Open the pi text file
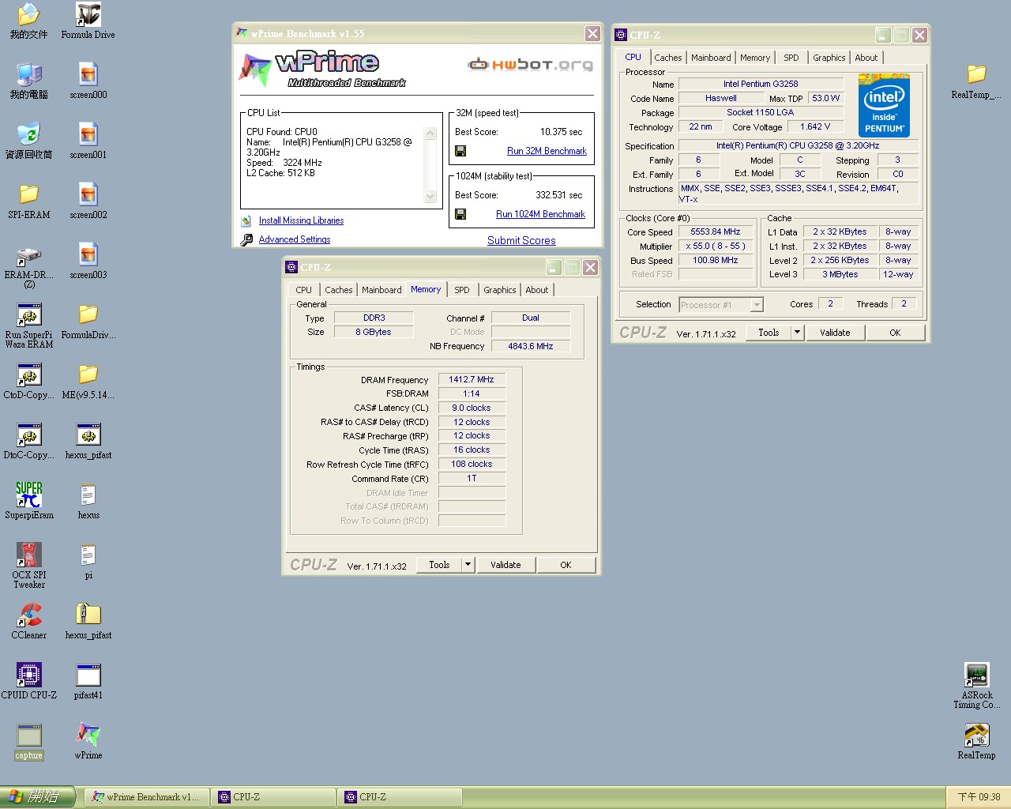The width and height of the screenshot is (1011, 809). point(88,561)
